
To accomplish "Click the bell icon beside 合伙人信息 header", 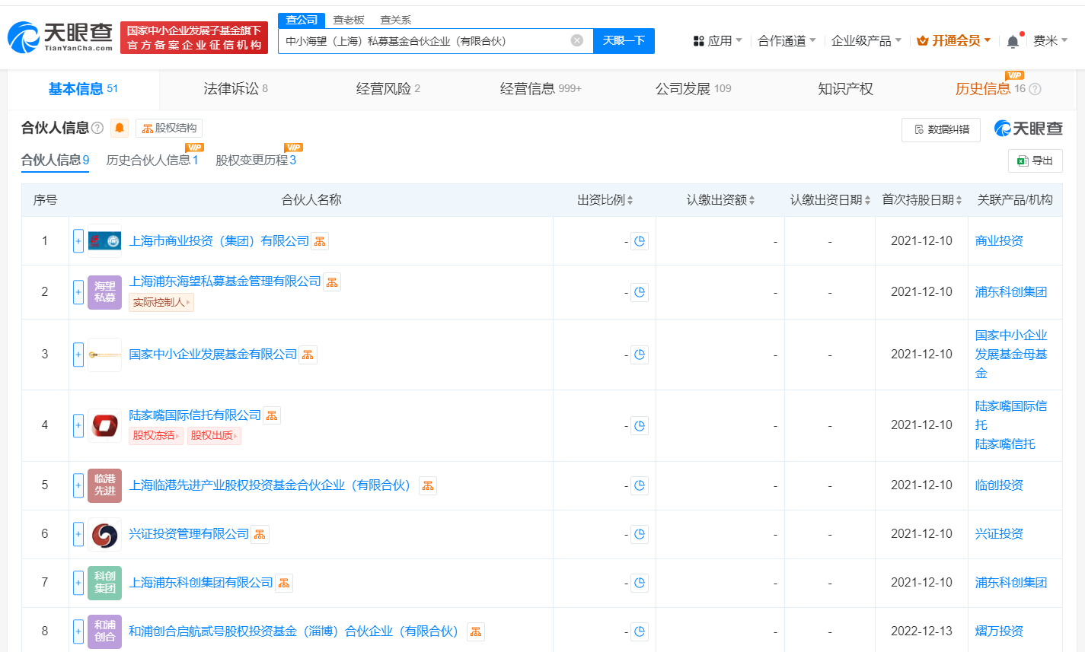I will (118, 128).
